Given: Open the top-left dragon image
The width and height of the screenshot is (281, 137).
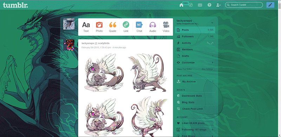Looking at the screenshot, I should click(x=104, y=72).
